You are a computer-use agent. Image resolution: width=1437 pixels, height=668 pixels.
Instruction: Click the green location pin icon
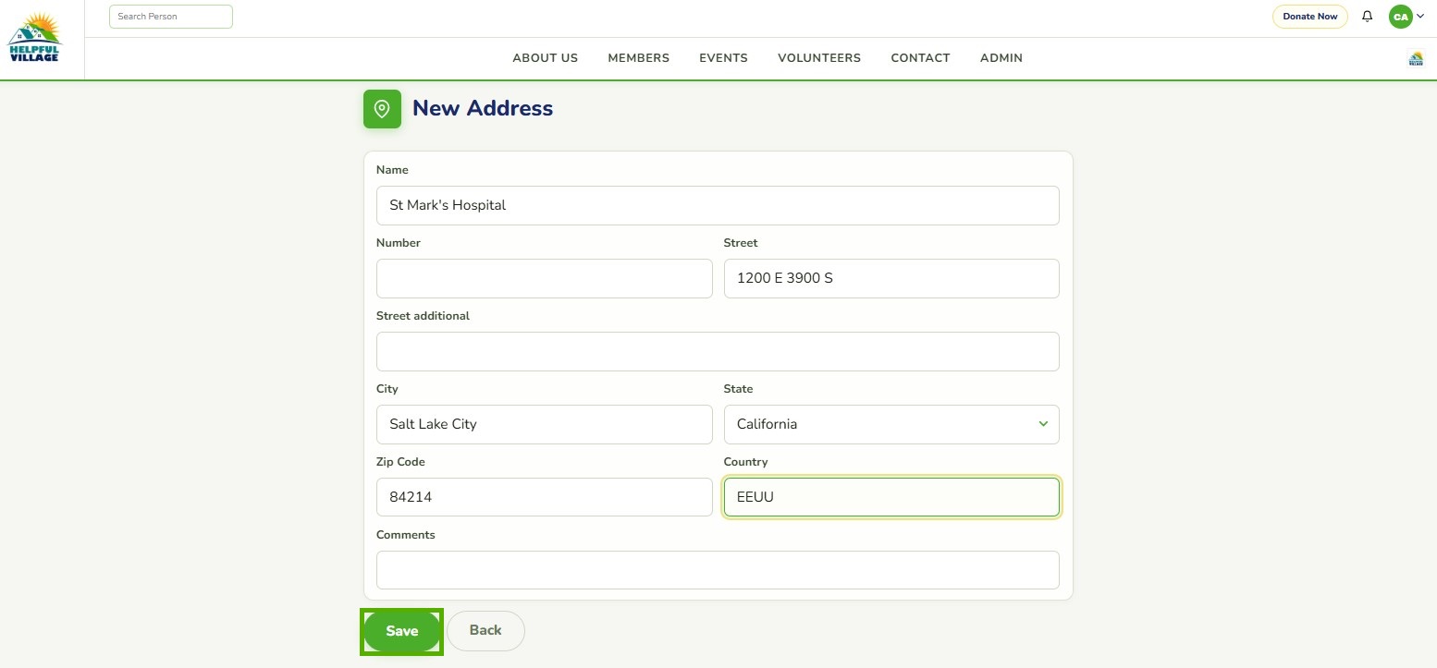pos(382,109)
